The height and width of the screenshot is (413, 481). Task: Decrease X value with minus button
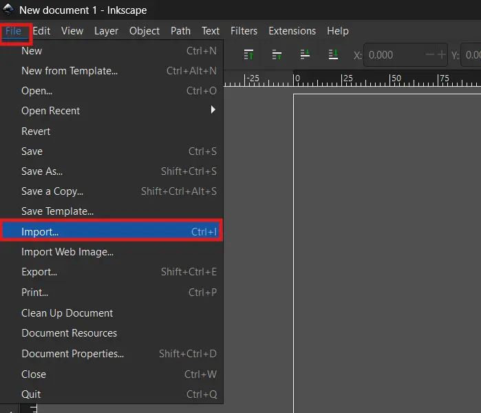click(x=430, y=55)
